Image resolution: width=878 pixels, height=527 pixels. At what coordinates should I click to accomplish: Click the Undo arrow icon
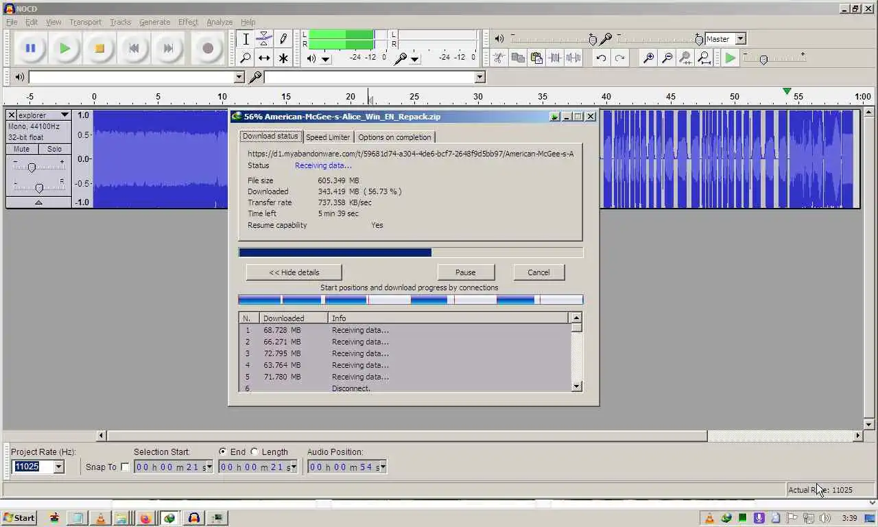[x=601, y=58]
